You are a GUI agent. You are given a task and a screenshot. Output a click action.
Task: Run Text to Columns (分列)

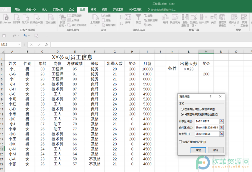165,19
